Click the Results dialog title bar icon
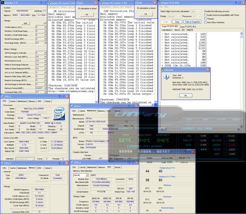This screenshot has width=246, height=214. [164, 69]
